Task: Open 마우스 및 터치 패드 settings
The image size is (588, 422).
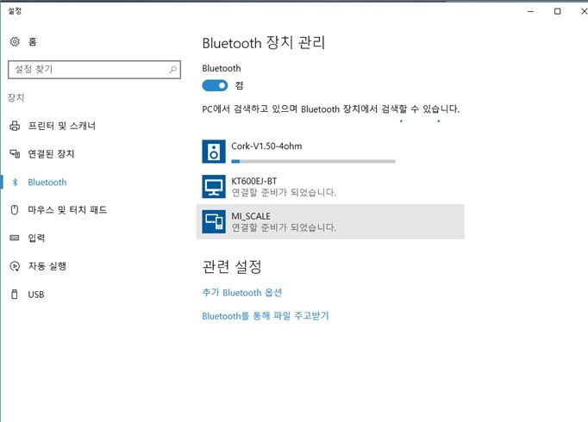Action: tap(67, 210)
